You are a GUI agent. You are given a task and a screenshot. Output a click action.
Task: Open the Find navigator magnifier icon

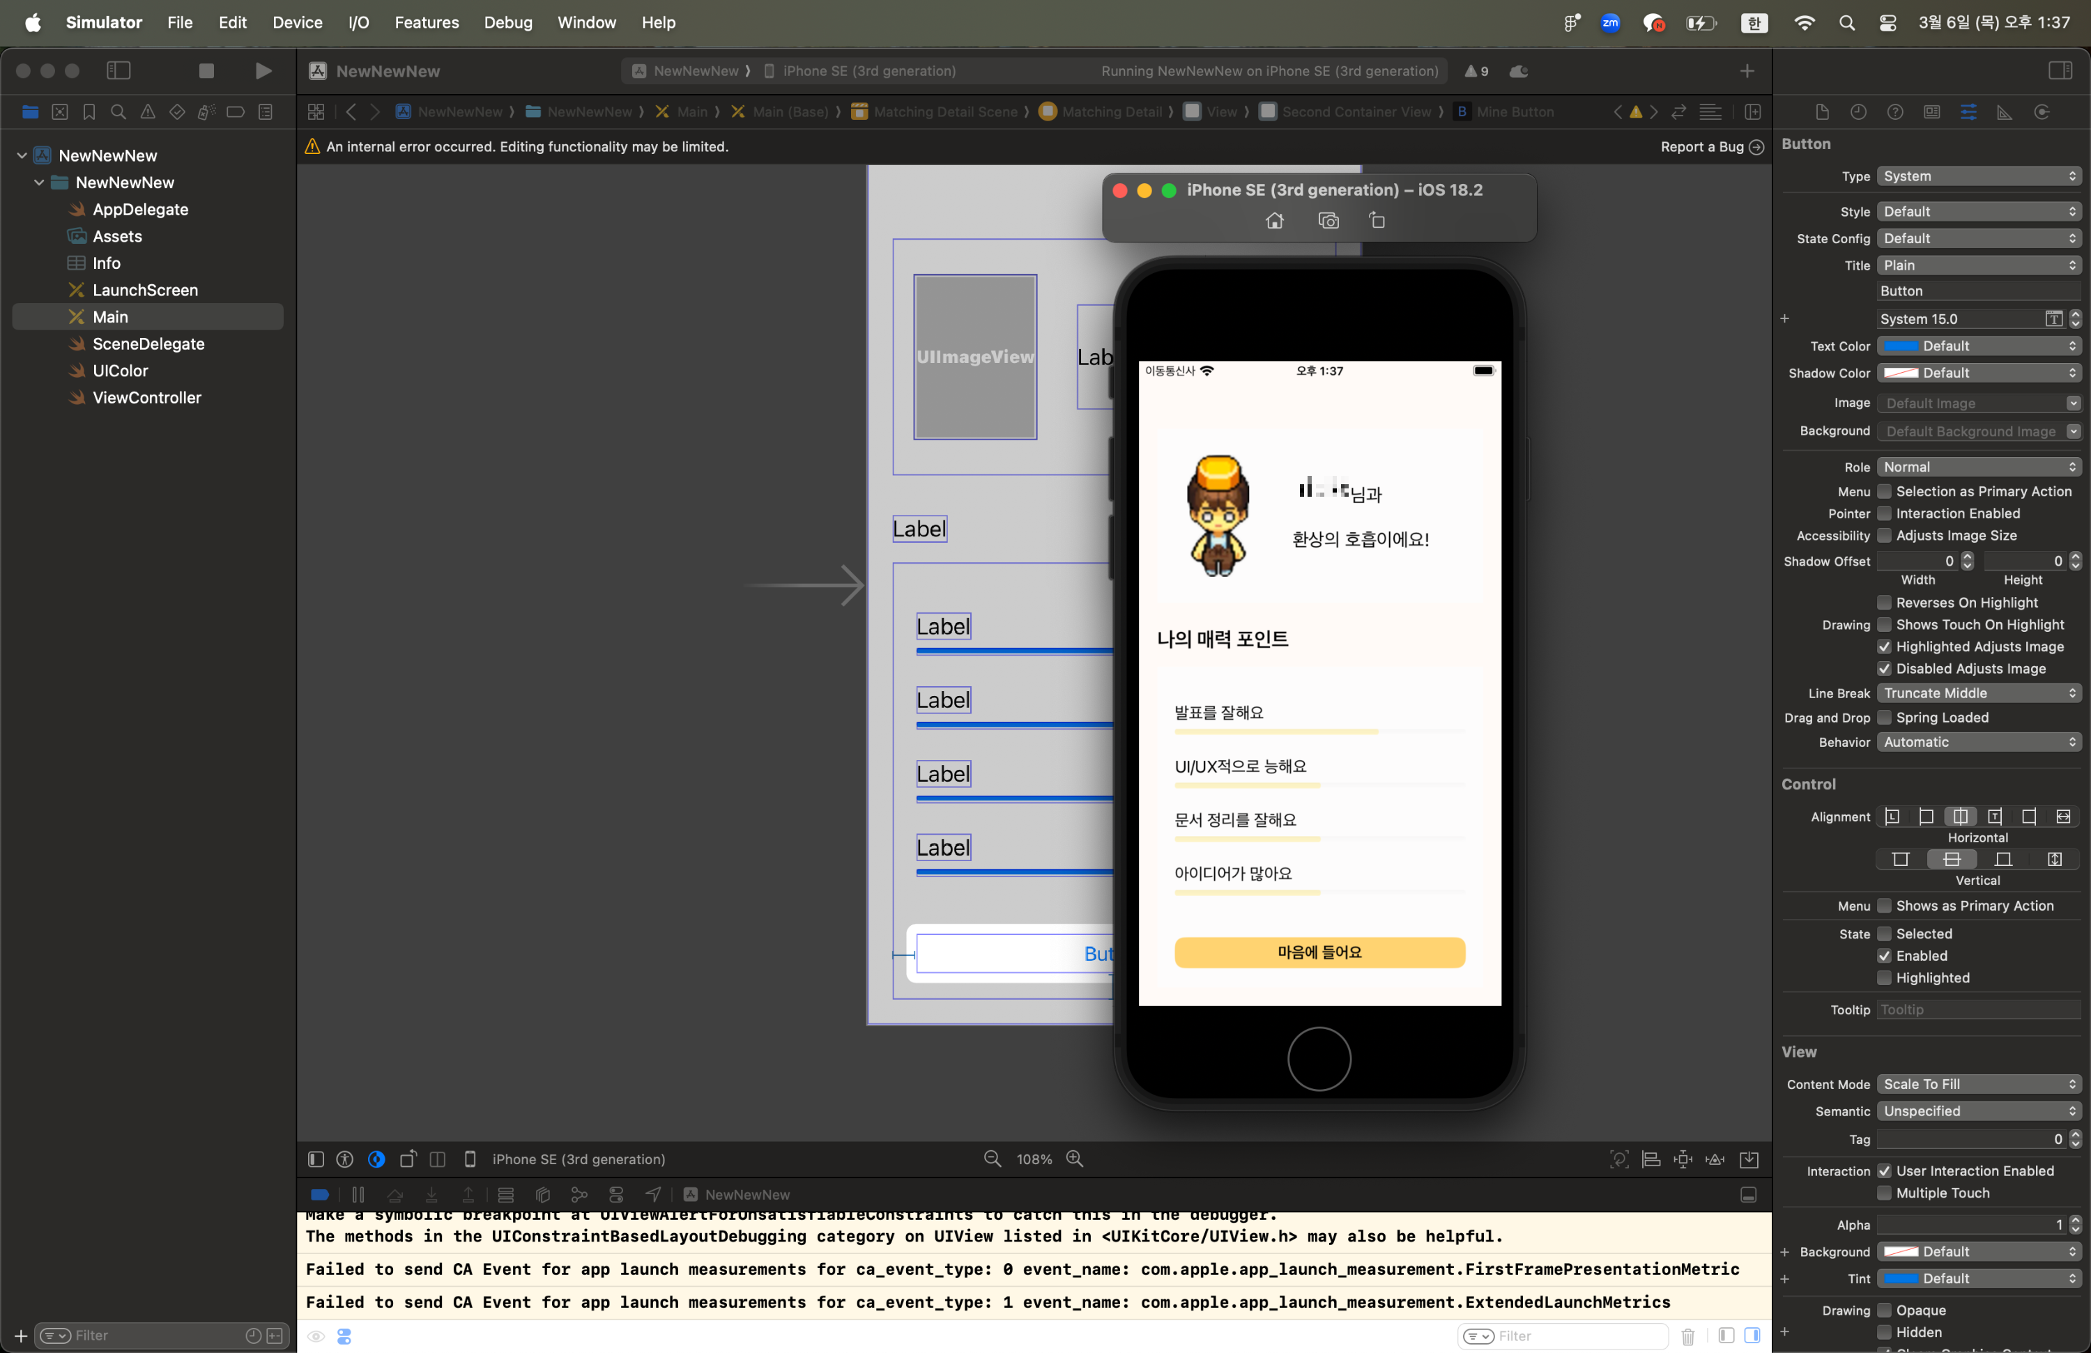pyautogui.click(x=118, y=111)
